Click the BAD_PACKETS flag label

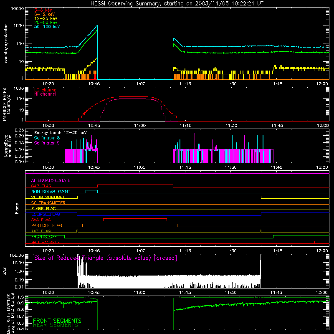(46, 242)
